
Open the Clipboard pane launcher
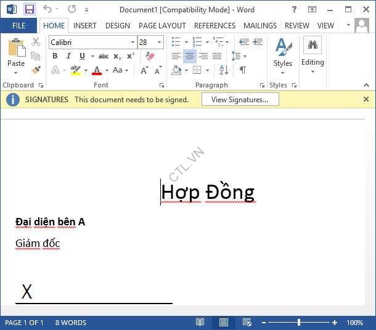coord(41,85)
